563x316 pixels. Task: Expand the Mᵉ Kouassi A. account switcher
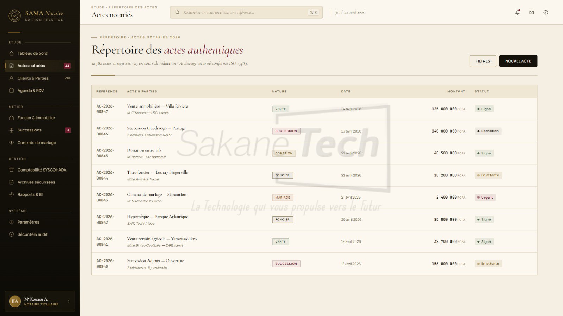[x=68, y=301]
